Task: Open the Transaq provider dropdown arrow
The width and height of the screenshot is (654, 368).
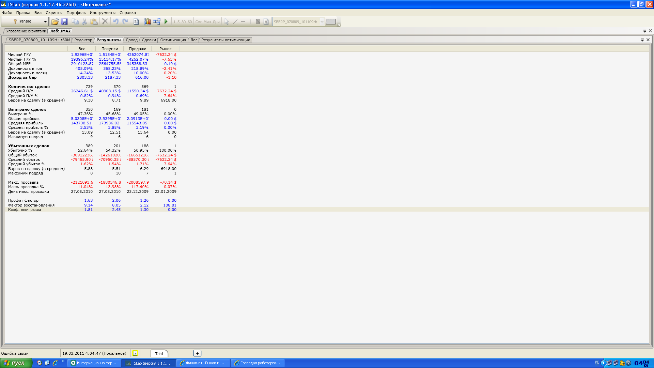Action: coord(45,21)
